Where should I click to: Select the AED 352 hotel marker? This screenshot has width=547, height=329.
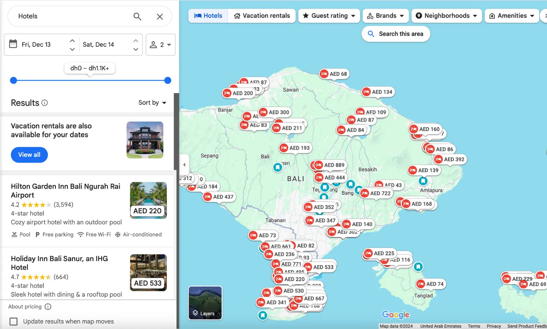(319, 207)
